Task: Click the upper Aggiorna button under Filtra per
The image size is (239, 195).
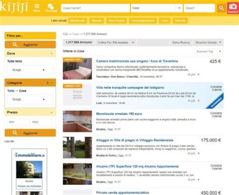Action: click(x=30, y=45)
